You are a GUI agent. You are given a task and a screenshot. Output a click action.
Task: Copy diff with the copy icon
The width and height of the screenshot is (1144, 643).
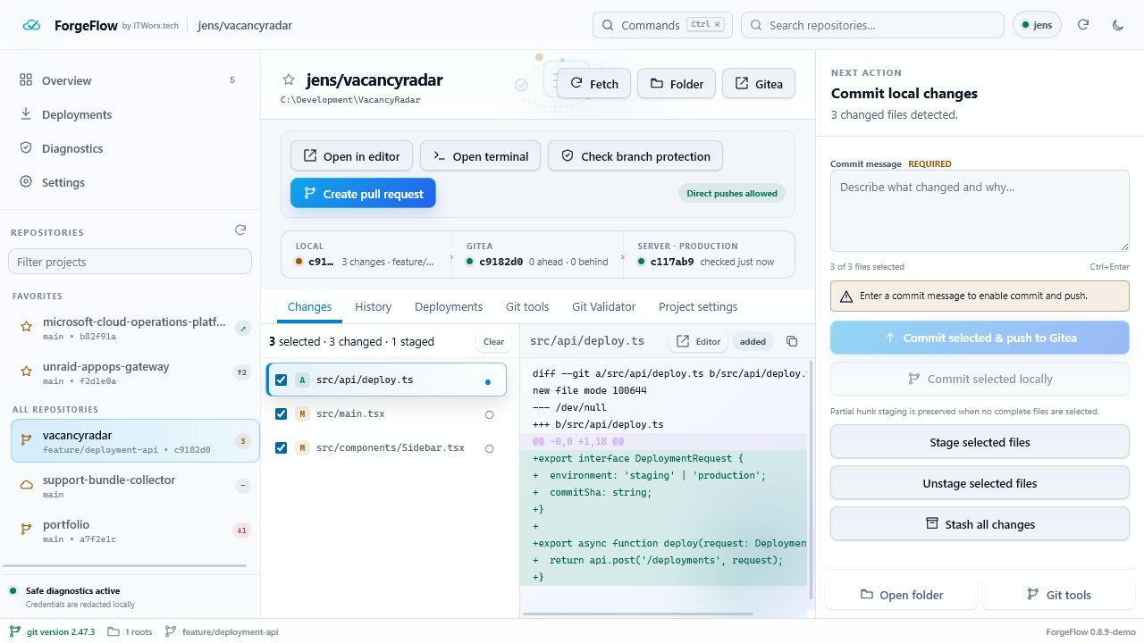pyautogui.click(x=792, y=341)
